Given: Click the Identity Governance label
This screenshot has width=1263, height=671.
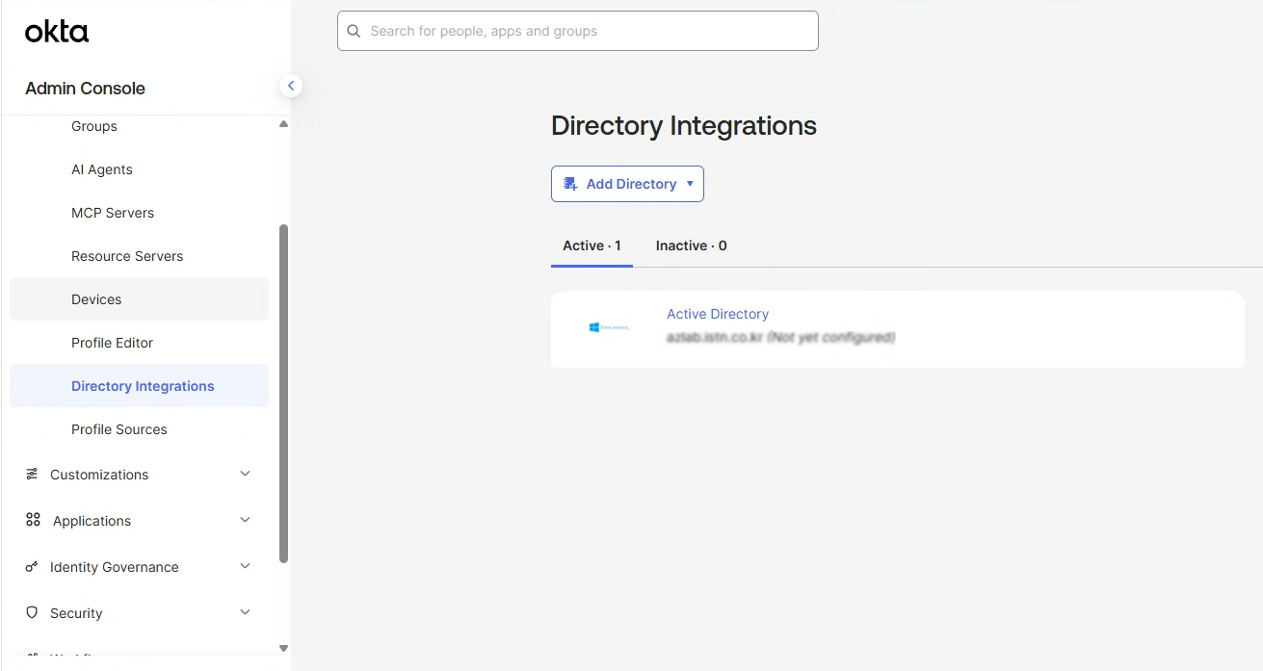Looking at the screenshot, I should pyautogui.click(x=115, y=567).
